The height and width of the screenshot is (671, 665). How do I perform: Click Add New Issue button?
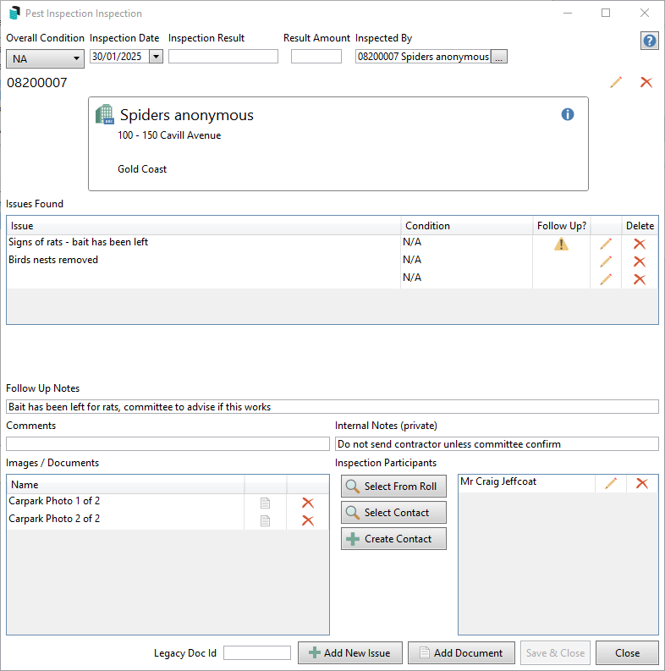click(350, 652)
